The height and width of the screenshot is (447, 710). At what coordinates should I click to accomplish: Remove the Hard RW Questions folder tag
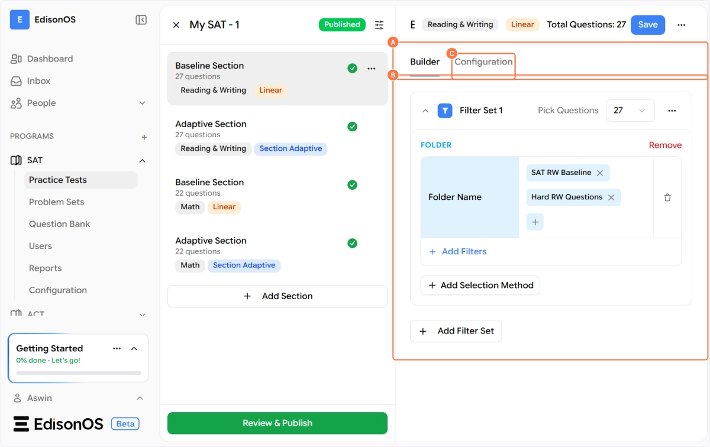(611, 197)
